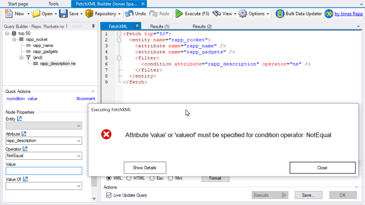
Task: Open the Options gear icon
Action: (x=243, y=14)
